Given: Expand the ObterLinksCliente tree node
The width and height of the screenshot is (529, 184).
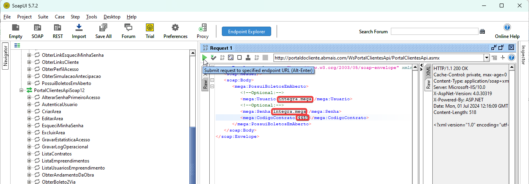Looking at the screenshot, I should (x=29, y=62).
